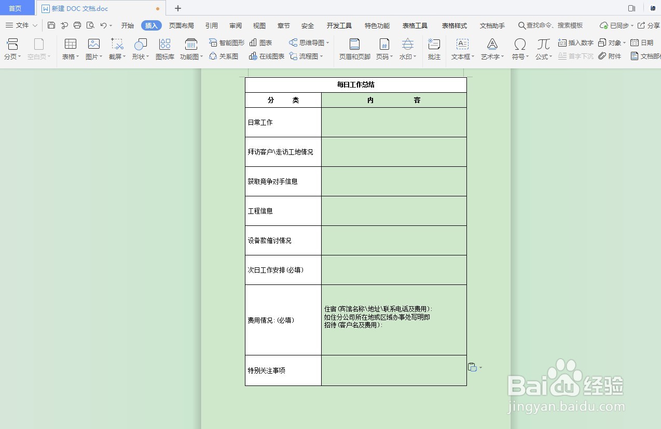
Task: Open the 特色功能 tab
Action: point(377,25)
